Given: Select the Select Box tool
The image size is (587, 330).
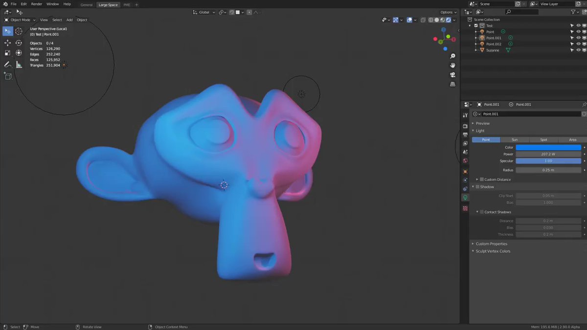Looking at the screenshot, I should [x=7, y=31].
